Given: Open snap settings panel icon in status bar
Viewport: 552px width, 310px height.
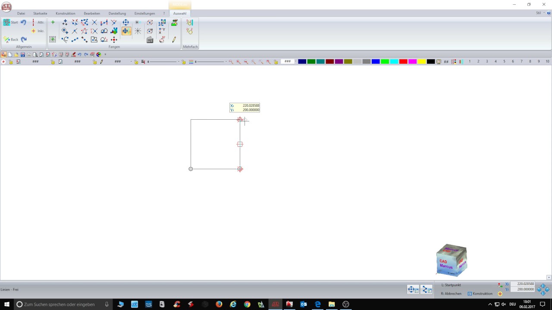Looking at the screenshot, I should pyautogui.click(x=413, y=290).
